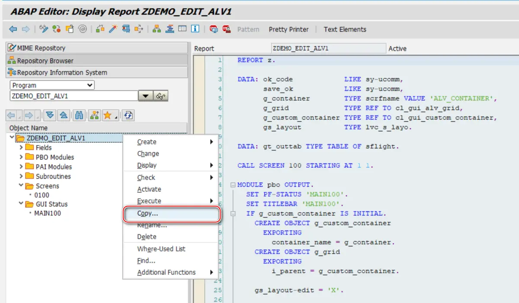Expand the Subroutines folder
Screen dimensions: 519x303
(21, 176)
